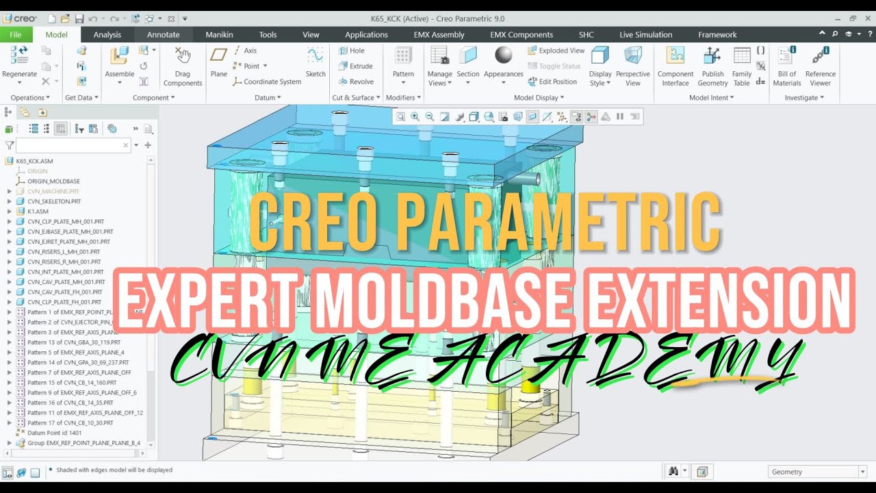This screenshot has height=493, width=876.
Task: Choose the Extrude tool
Action: pos(355,66)
